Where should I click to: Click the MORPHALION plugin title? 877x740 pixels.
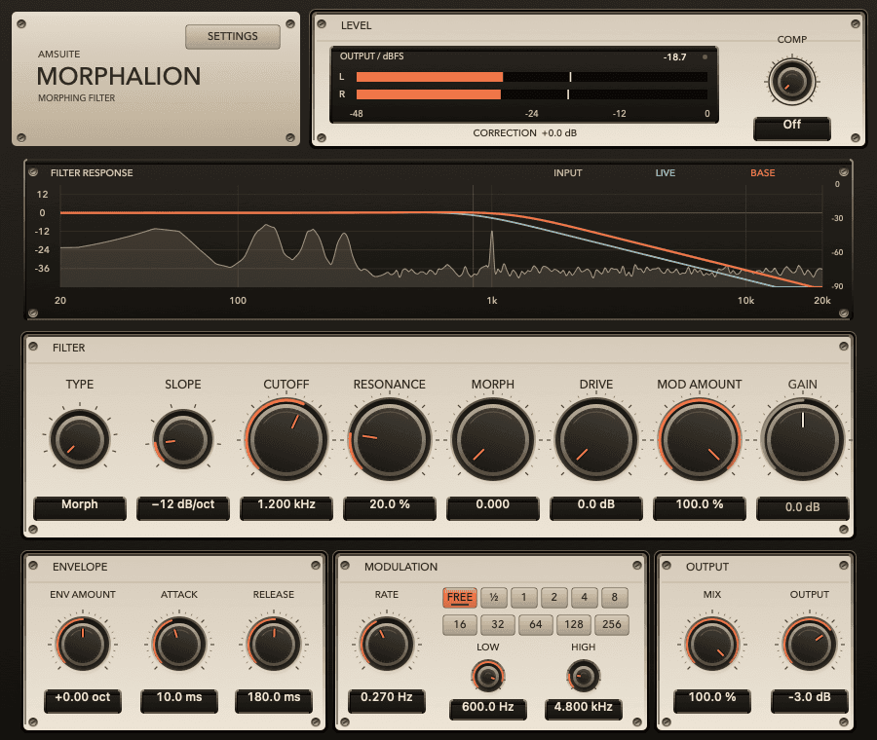(x=119, y=77)
